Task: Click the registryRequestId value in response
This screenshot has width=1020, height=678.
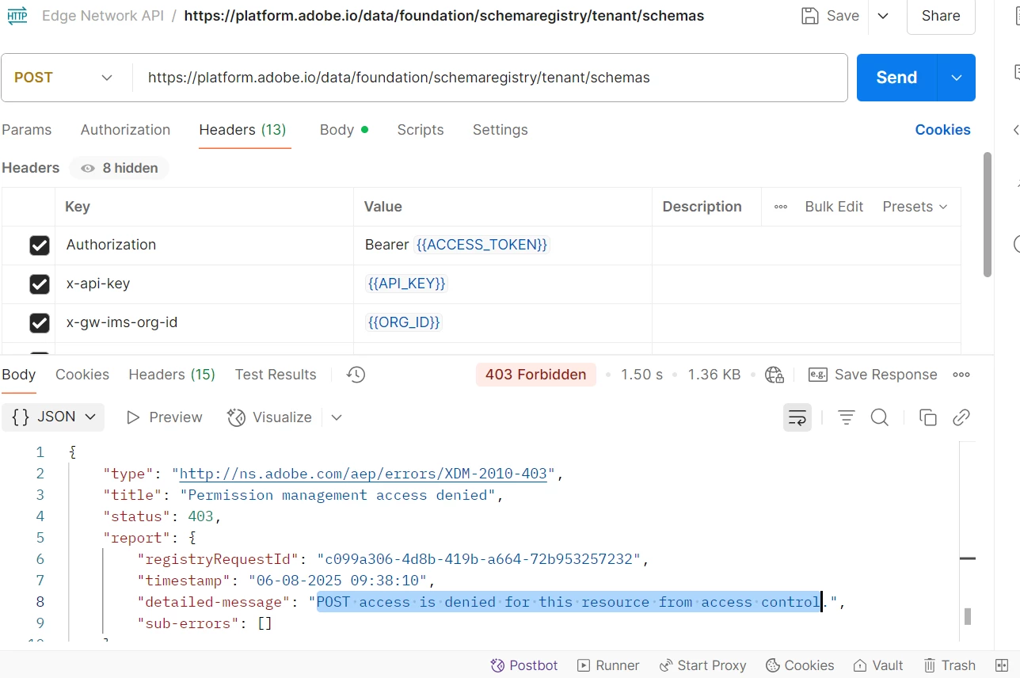Action: [479, 559]
